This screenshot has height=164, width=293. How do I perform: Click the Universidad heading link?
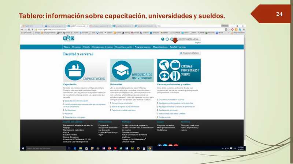116,85
